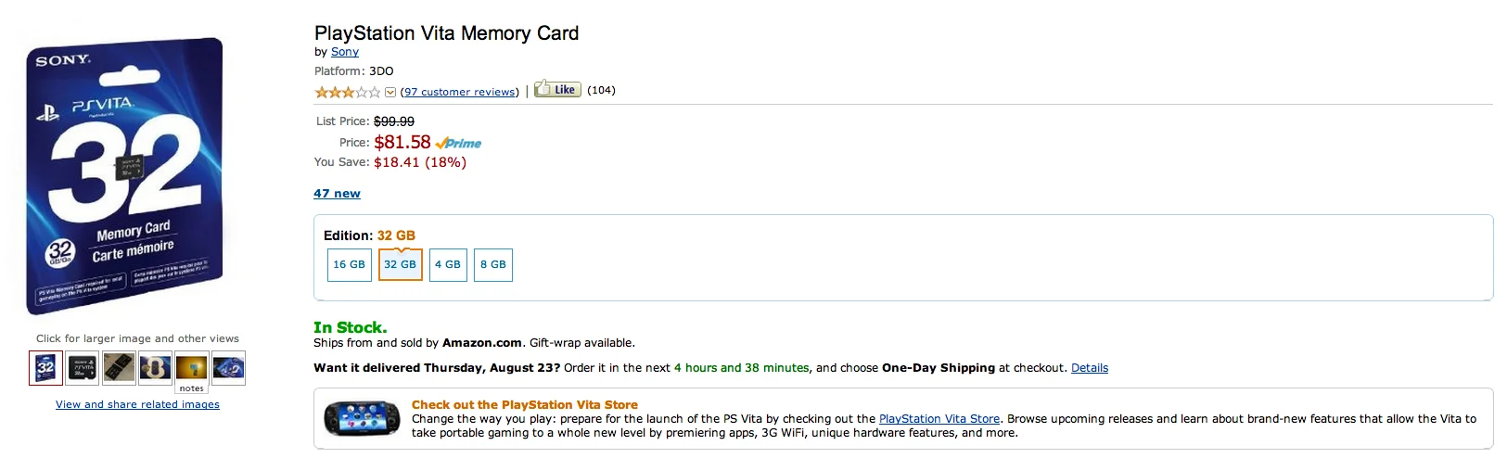Select the 32 packaging thumbnail
The image size is (1507, 458).
45,368
